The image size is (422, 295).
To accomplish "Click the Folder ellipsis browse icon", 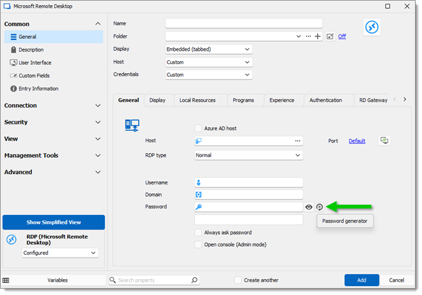I will [x=308, y=36].
